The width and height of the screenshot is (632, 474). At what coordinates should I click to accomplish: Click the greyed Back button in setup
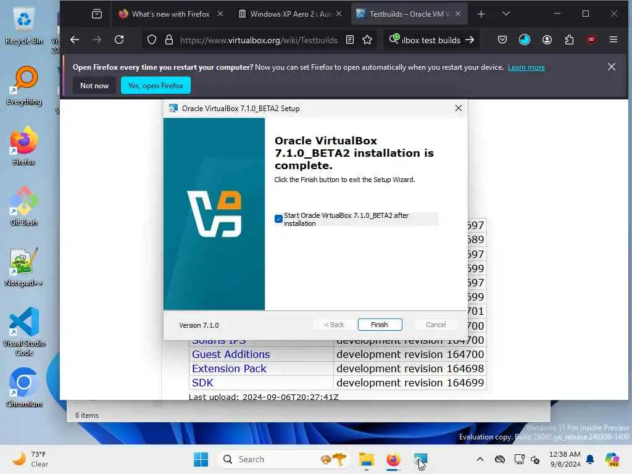pos(334,325)
